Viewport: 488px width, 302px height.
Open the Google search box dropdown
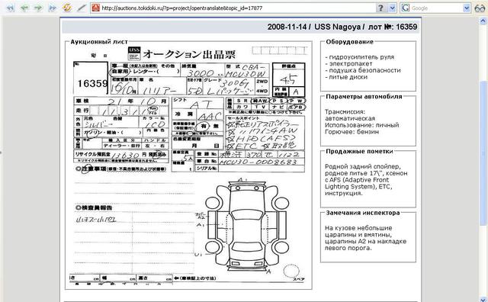click(466, 8)
